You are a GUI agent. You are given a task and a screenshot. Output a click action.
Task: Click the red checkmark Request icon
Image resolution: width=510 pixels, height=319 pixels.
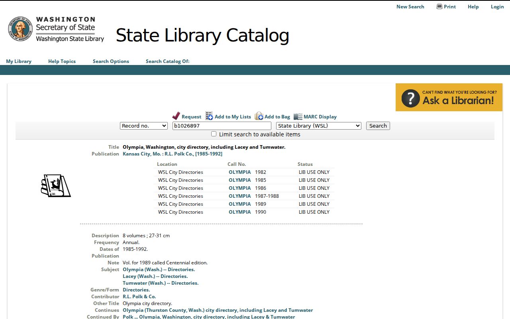176,116
